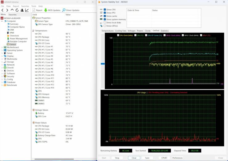
Task: Click the Back navigation arrow in AIDA64 toolbar
Action: pyautogui.click(x=2, y=10)
